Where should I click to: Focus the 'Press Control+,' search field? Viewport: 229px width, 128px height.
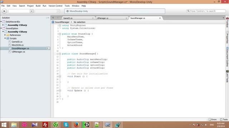click(x=206, y=11)
